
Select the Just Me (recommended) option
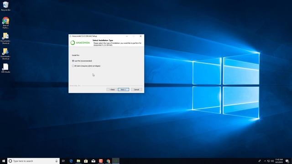click(x=82, y=61)
